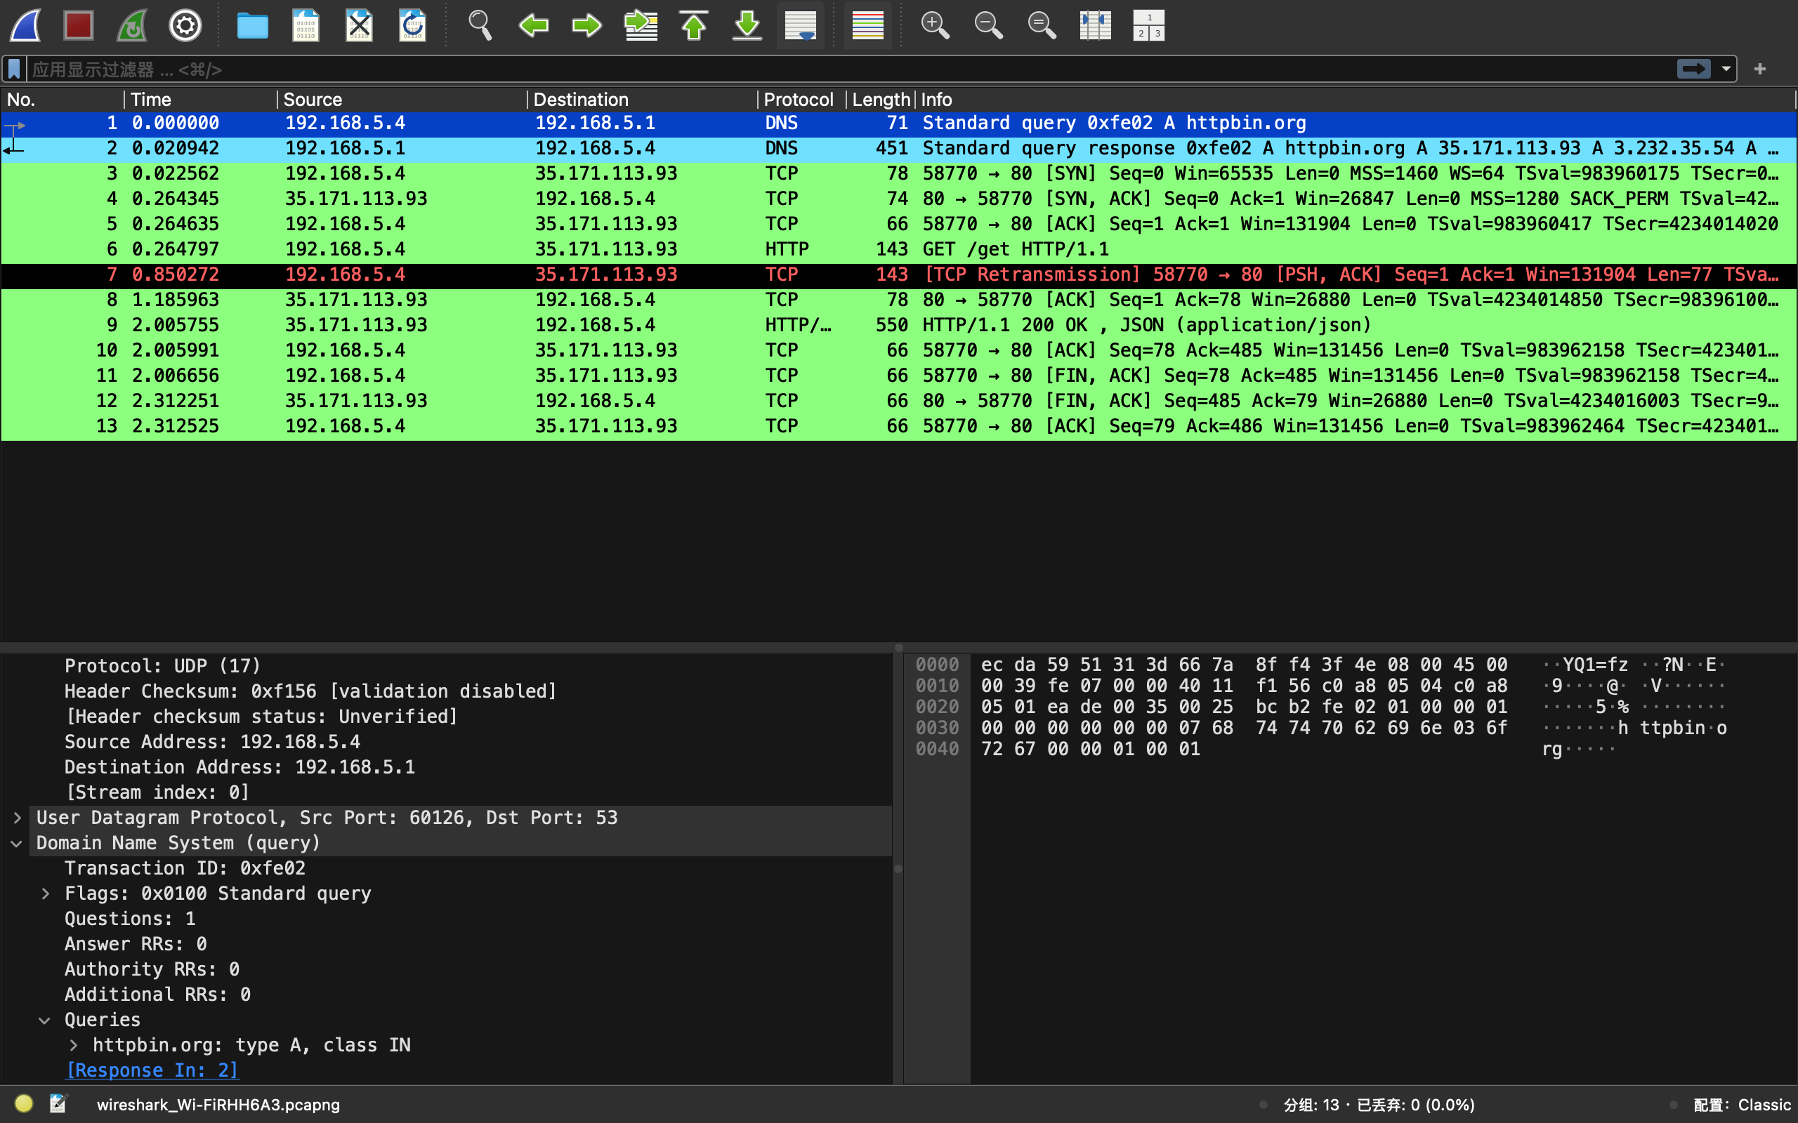Go forward to next packet arrow

[x=587, y=25]
